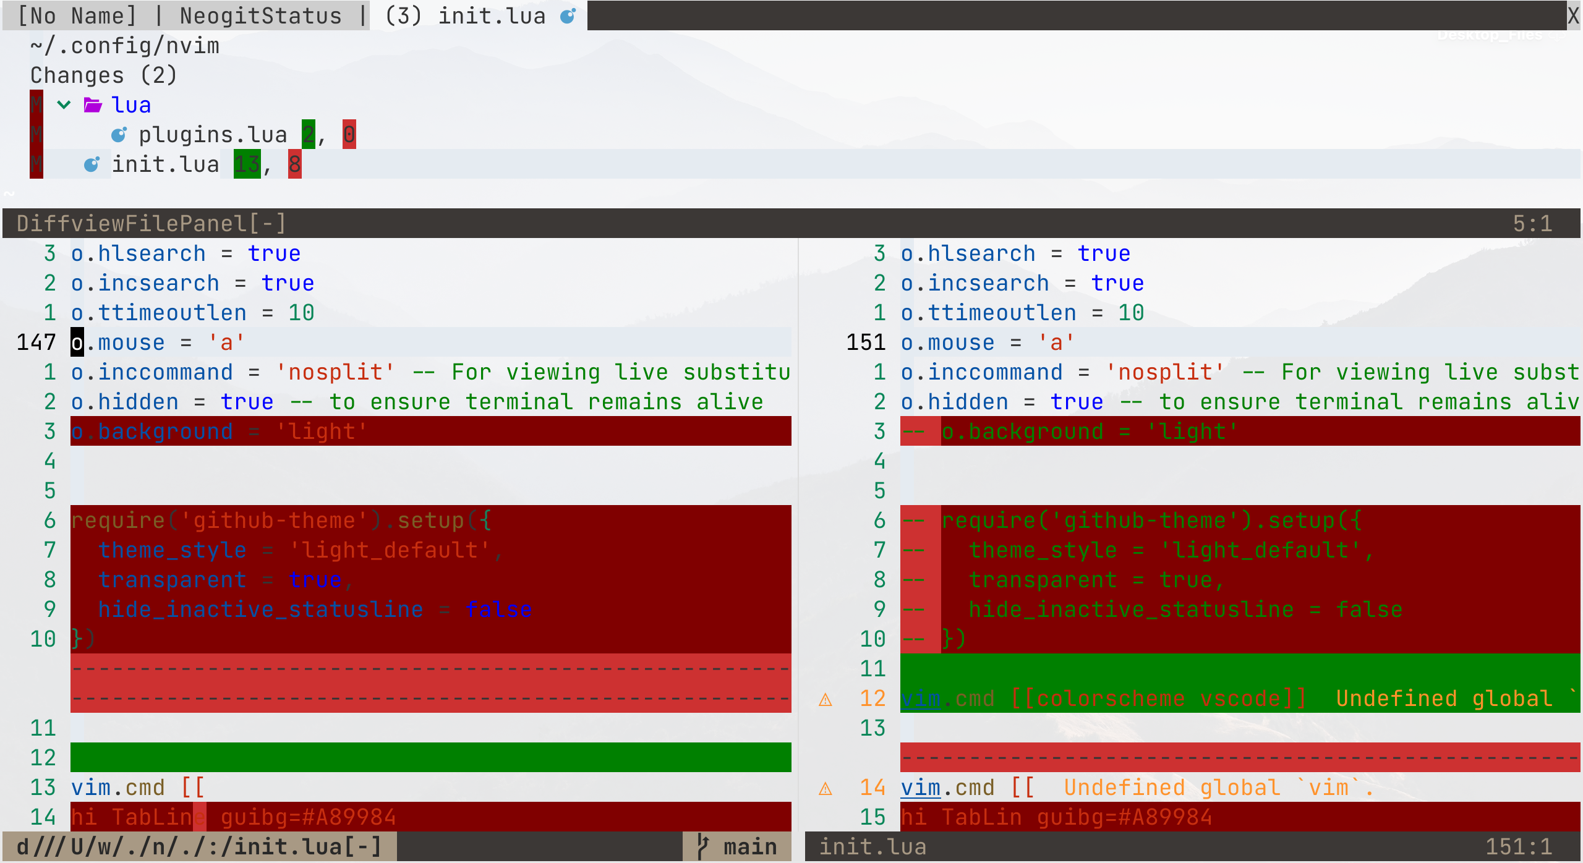The height and width of the screenshot is (863, 1583).
Task: Click the warning triangle on line 12
Action: tap(827, 698)
